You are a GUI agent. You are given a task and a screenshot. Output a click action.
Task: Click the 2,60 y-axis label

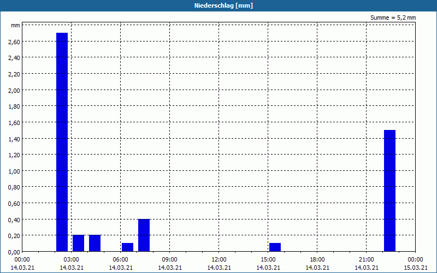click(x=14, y=42)
